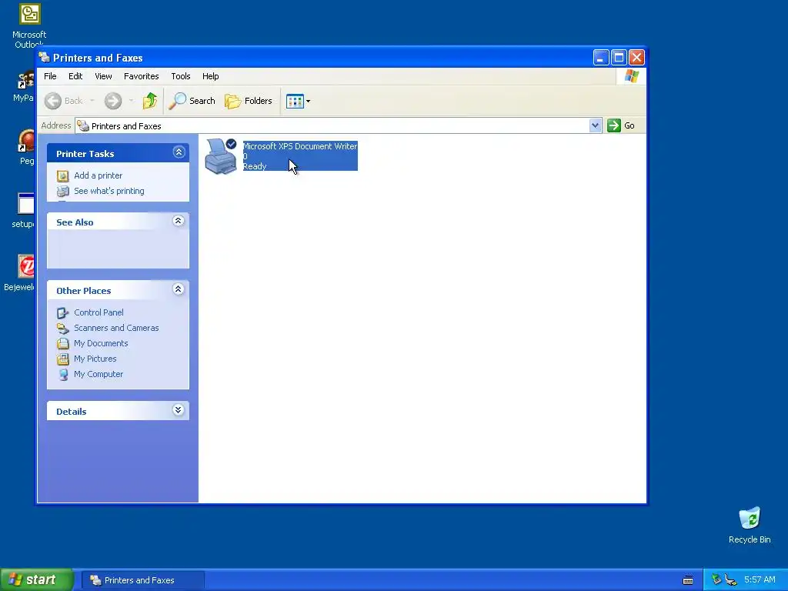
Task: Open the Forward history dropdown arrow
Action: [x=131, y=101]
